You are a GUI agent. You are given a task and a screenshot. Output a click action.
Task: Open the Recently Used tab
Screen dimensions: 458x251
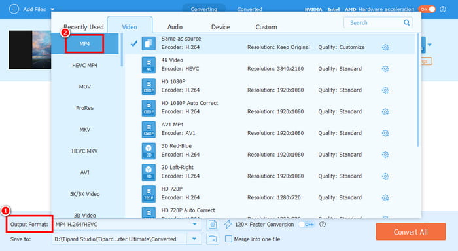pos(84,27)
